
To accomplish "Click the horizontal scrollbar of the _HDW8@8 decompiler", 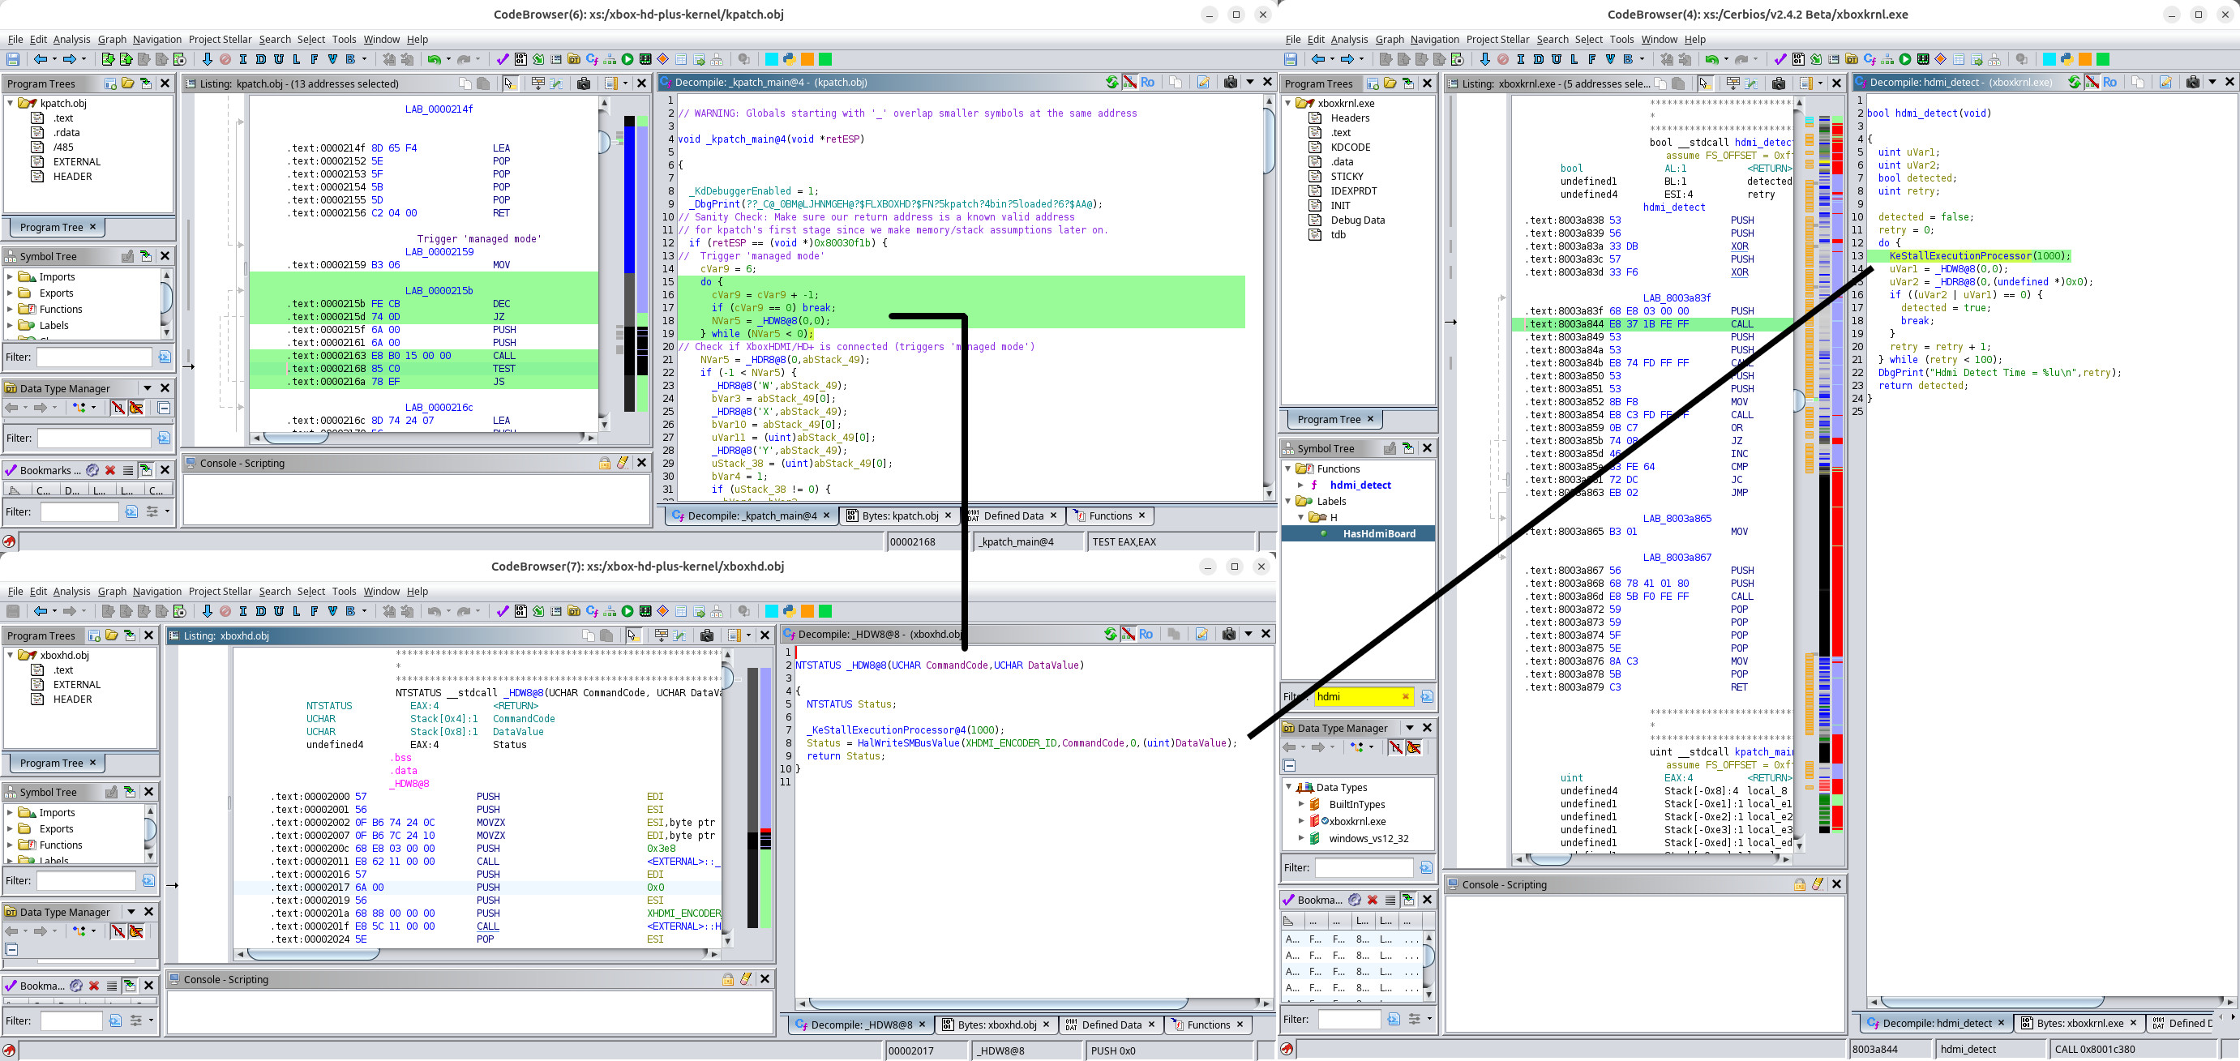I will point(998,1003).
